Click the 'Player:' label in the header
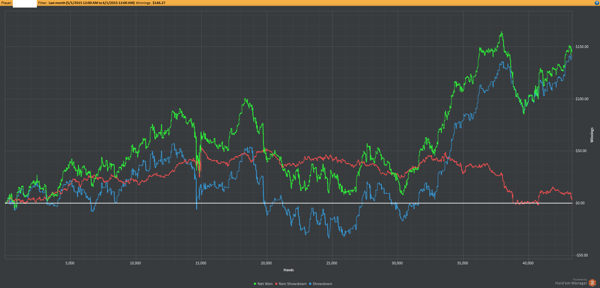Image resolution: width=600 pixels, height=288 pixels. click(7, 3)
